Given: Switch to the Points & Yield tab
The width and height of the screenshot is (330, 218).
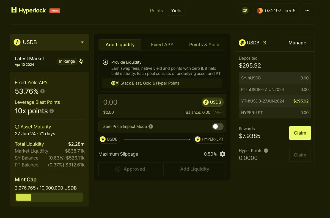Looking at the screenshot, I should tap(204, 44).
